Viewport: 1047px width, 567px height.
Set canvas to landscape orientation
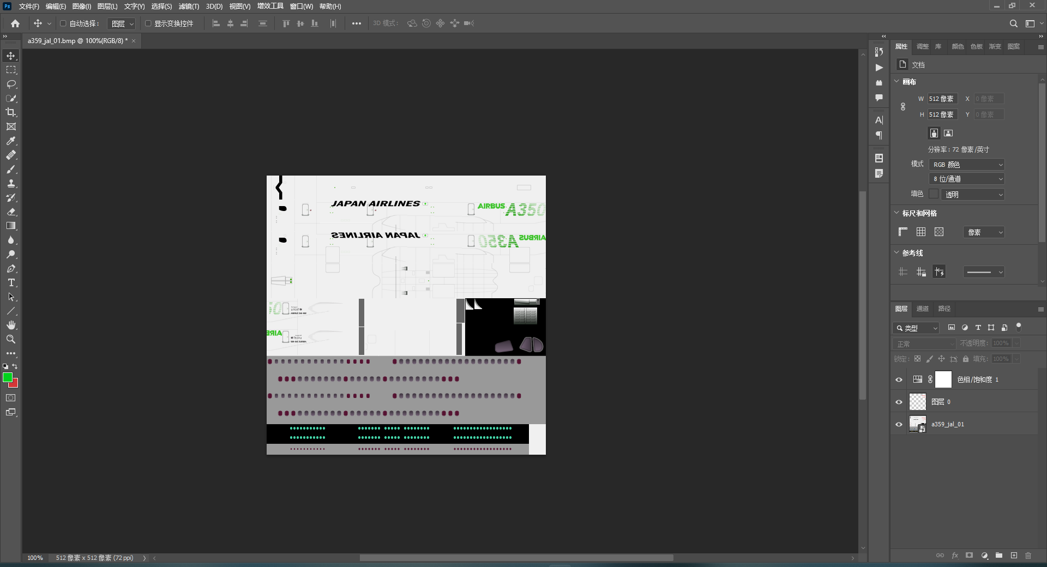(948, 133)
